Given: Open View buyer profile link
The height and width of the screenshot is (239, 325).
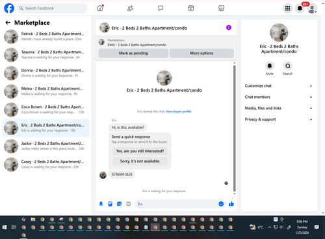Looking at the screenshot, I should [x=179, y=112].
